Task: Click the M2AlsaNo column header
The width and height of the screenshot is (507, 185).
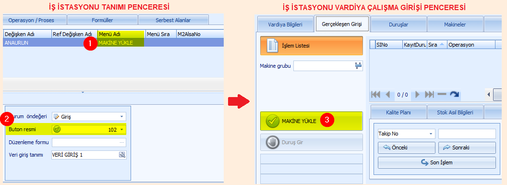Action: tap(200, 34)
